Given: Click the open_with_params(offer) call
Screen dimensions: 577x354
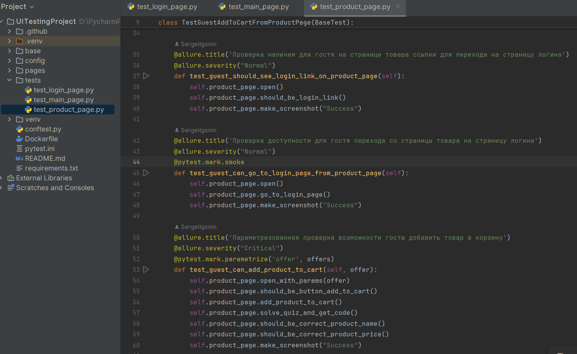Looking at the screenshot, I should click(305, 280).
